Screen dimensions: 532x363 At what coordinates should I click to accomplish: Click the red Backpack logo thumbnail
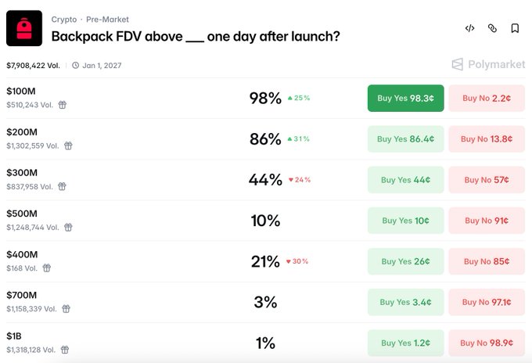[x=24, y=28]
